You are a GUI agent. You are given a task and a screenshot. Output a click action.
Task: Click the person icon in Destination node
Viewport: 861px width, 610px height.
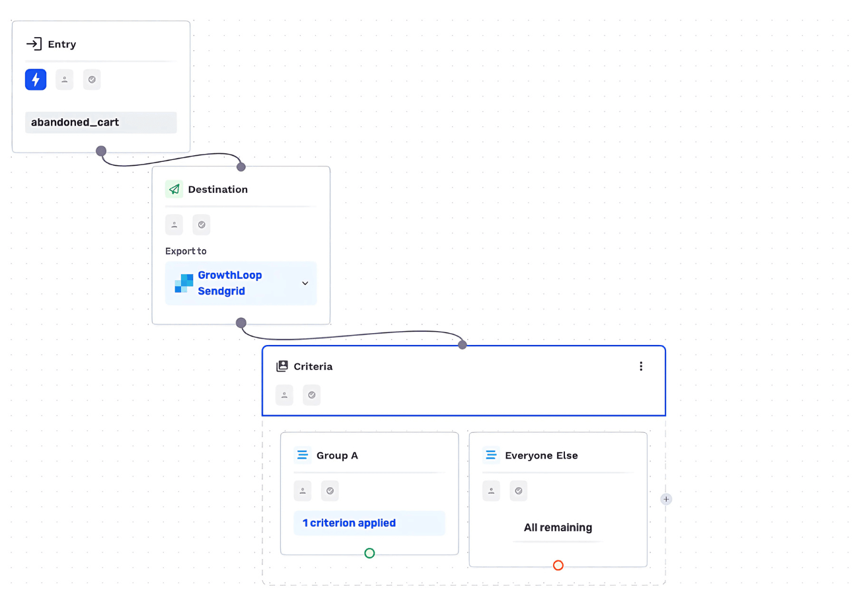[174, 225]
